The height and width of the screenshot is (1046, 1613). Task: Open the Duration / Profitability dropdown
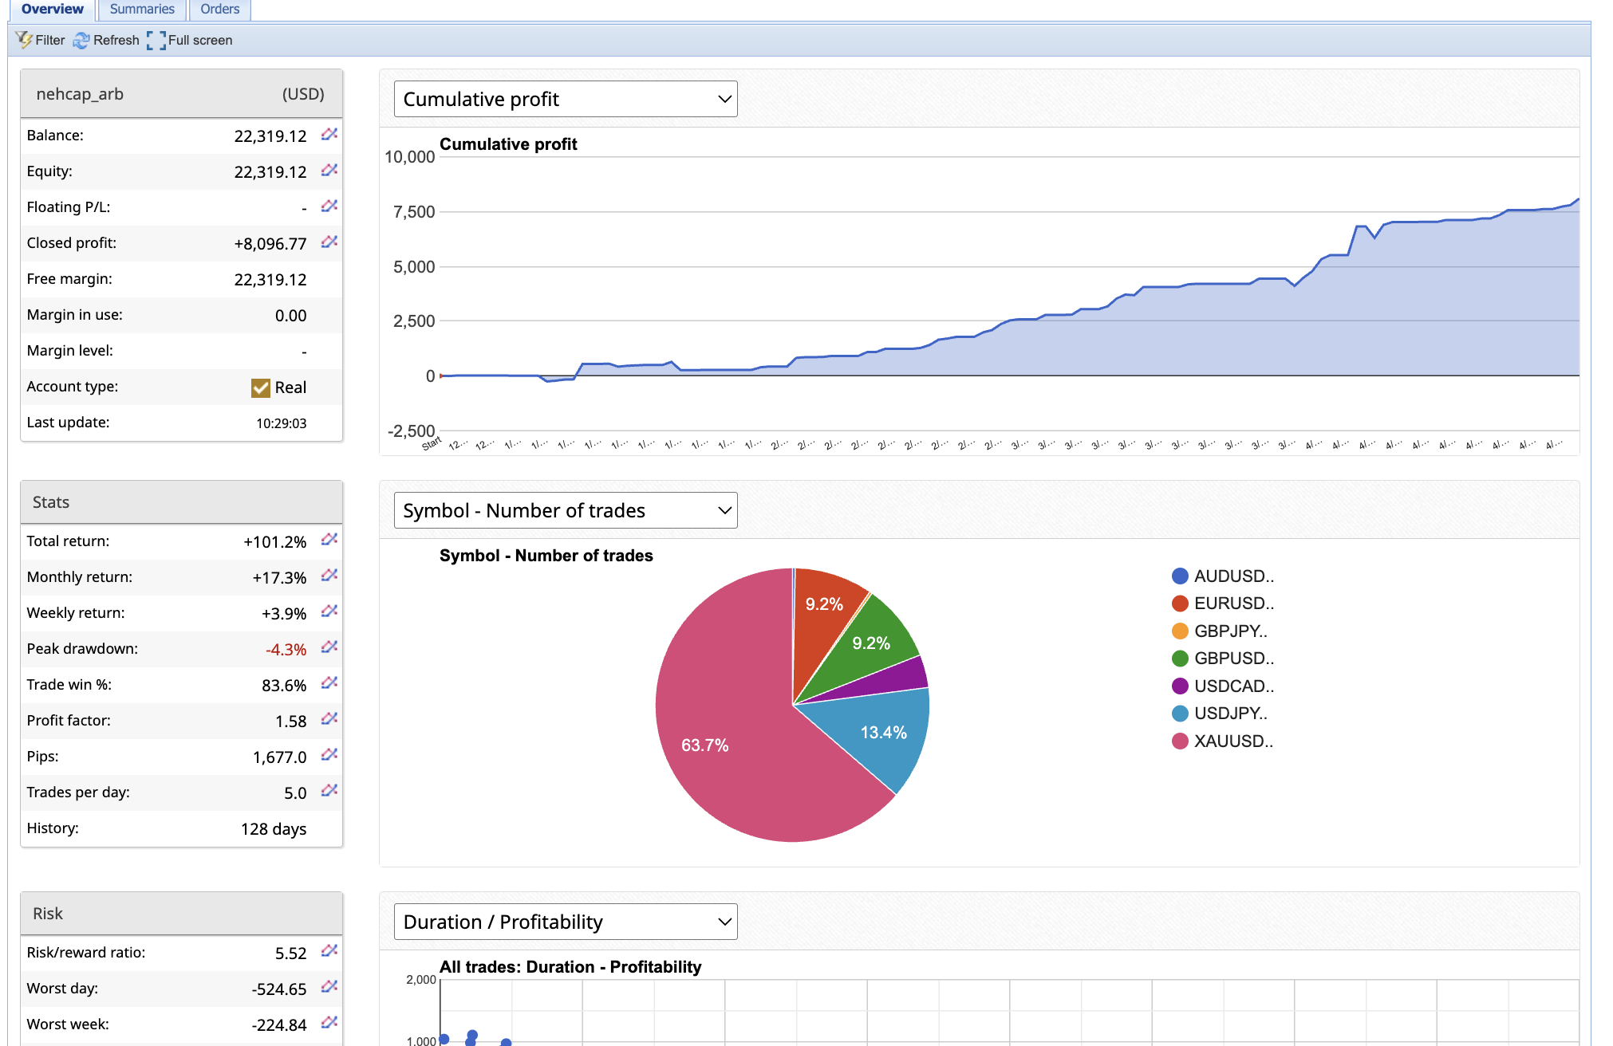pos(565,922)
